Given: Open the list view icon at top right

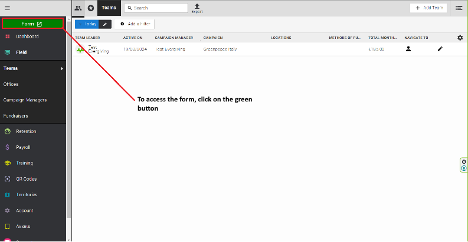Looking at the screenshot, I should tap(459, 8).
